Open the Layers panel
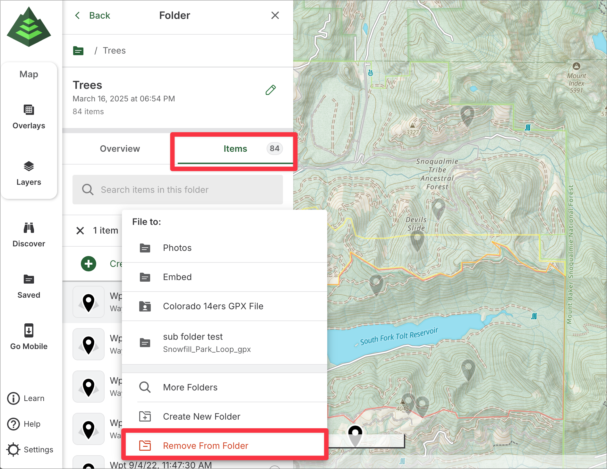The width and height of the screenshot is (607, 469). coord(29,173)
